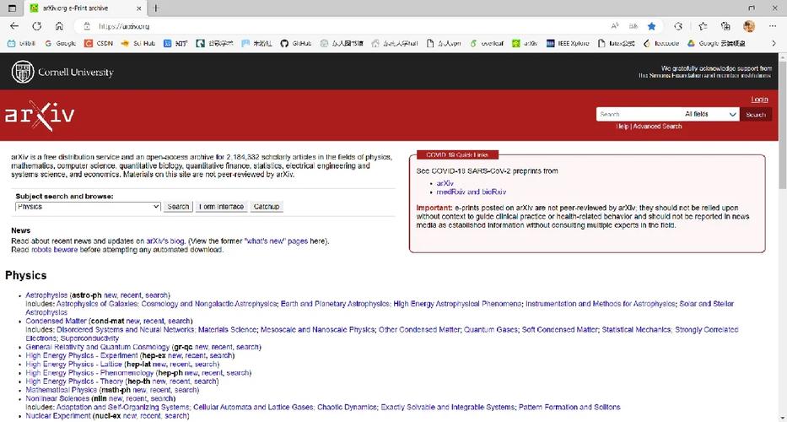This screenshot has height=422, width=787.
Task: Open General Relativity and Quantum Cosmology link
Action: pyautogui.click(x=97, y=347)
